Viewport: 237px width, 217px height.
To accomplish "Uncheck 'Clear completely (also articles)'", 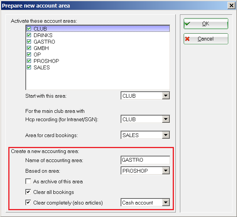I will coord(28,203).
